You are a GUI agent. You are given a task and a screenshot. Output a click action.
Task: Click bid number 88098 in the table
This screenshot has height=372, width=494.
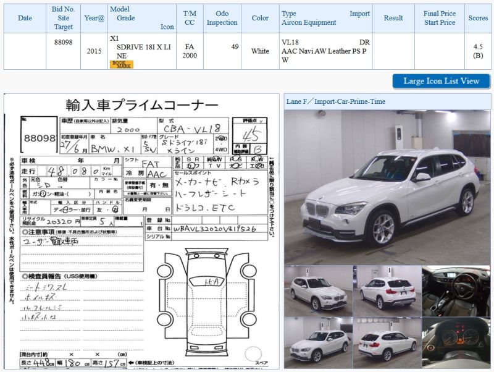(64, 42)
